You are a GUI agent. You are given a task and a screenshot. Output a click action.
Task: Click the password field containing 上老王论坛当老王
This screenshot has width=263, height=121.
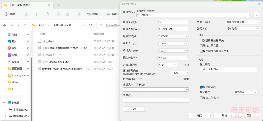[x=228, y=70]
